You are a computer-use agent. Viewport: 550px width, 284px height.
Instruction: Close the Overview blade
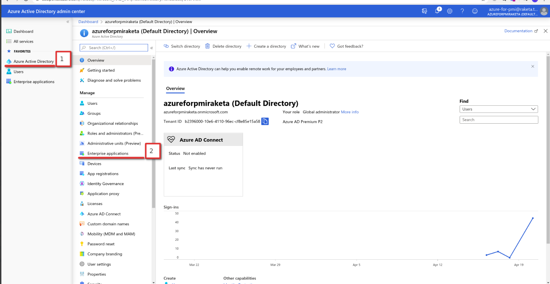(546, 31)
